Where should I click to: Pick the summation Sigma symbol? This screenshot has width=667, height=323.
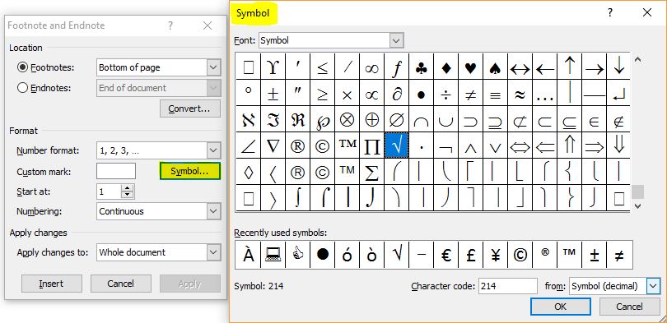click(x=371, y=172)
